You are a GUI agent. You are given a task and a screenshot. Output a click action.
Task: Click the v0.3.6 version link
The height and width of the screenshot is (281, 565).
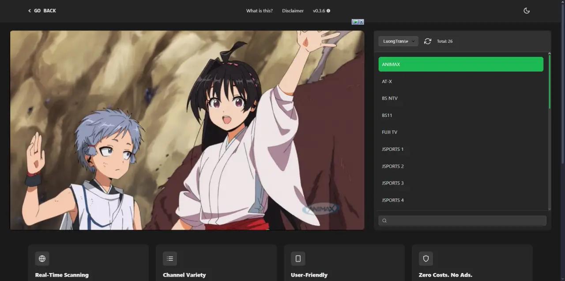(321, 11)
